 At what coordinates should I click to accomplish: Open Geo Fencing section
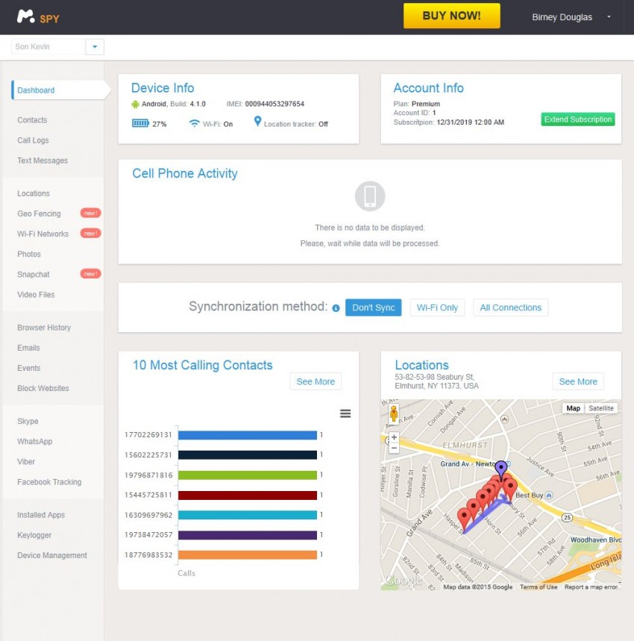[39, 213]
